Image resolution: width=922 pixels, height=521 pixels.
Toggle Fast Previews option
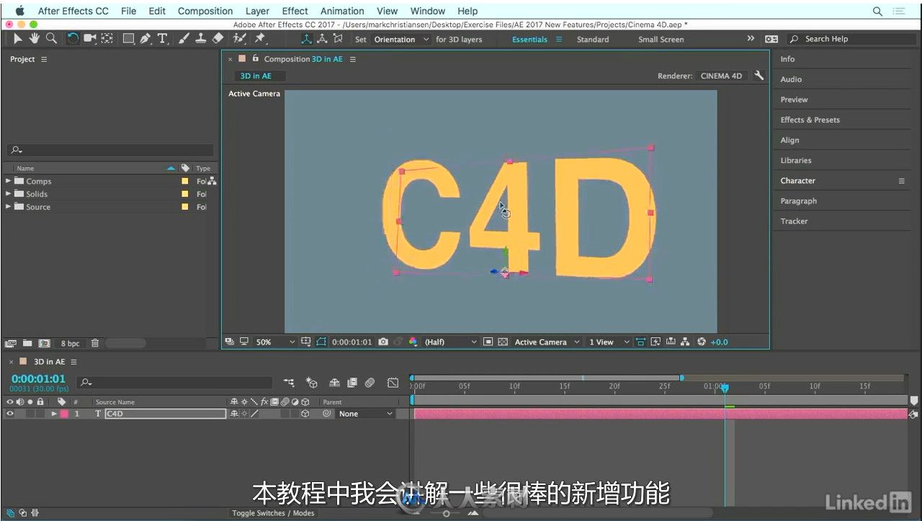(x=655, y=342)
